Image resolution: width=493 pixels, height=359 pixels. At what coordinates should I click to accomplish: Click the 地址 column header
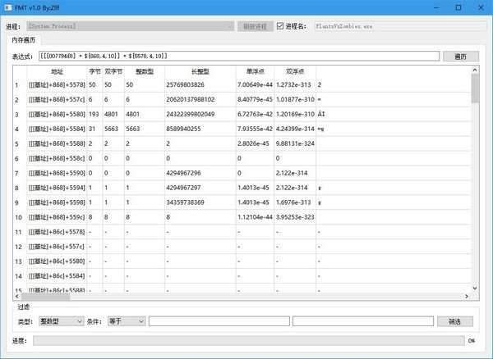(x=57, y=71)
